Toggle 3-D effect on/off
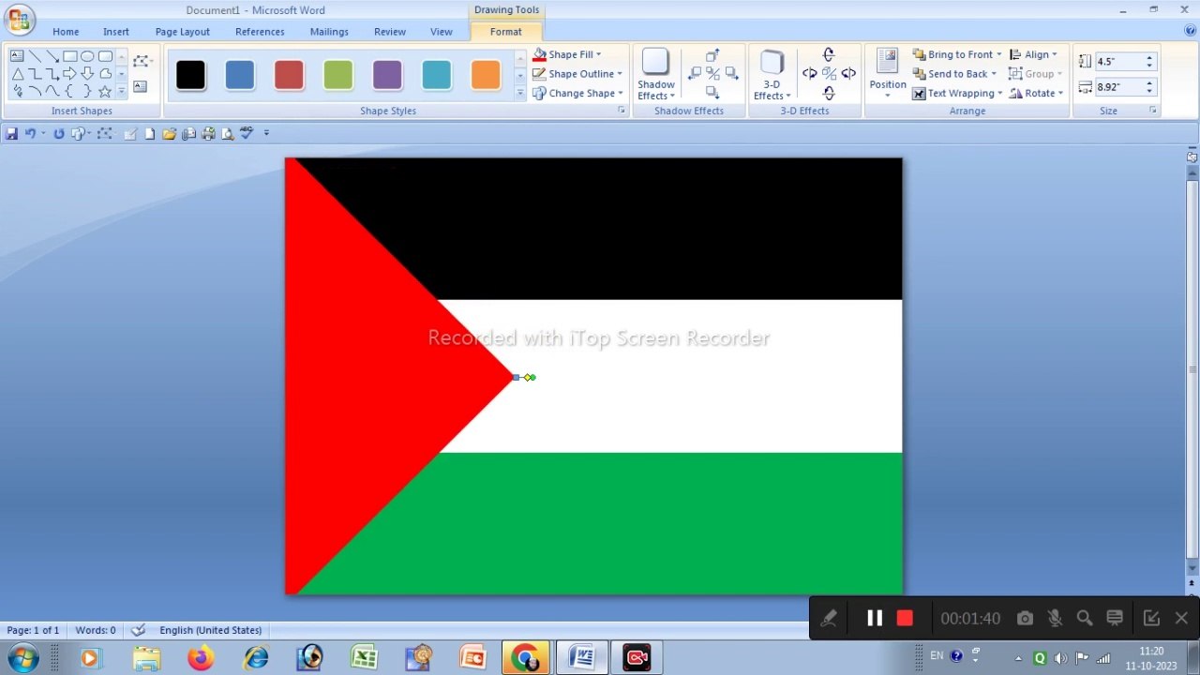 pos(829,73)
